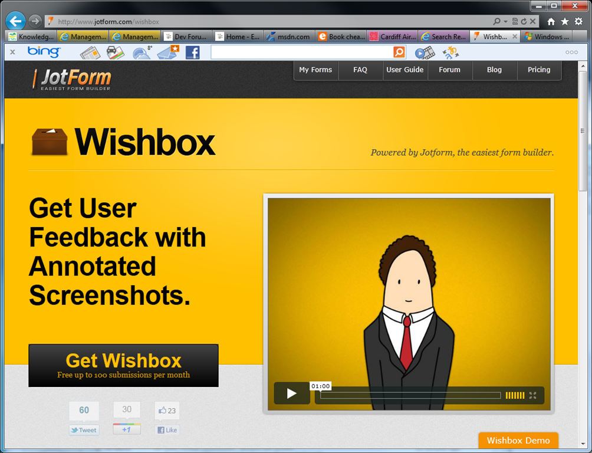Open the browser Home page icon

click(x=551, y=22)
